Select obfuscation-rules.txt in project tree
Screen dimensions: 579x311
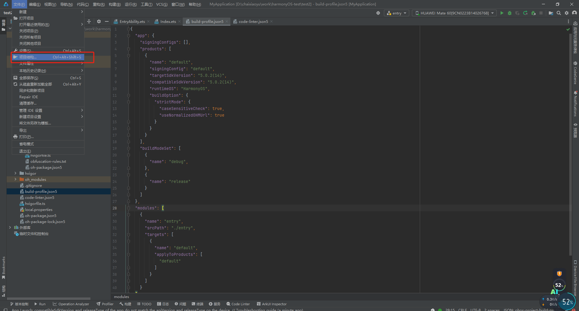coord(48,161)
